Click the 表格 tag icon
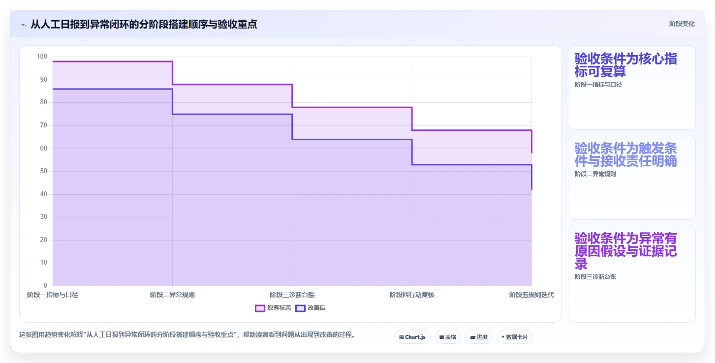The width and height of the screenshot is (715, 363). click(442, 337)
